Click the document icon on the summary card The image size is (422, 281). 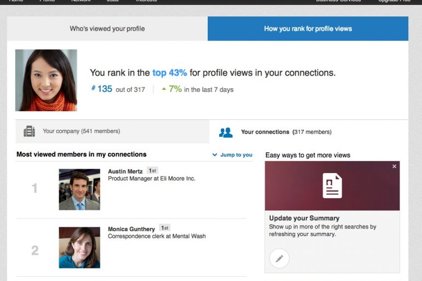[332, 186]
